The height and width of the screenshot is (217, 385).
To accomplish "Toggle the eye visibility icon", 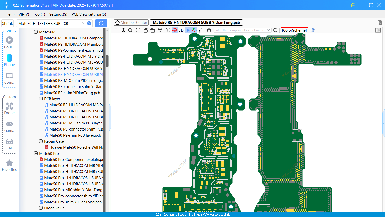I will pos(313,30).
